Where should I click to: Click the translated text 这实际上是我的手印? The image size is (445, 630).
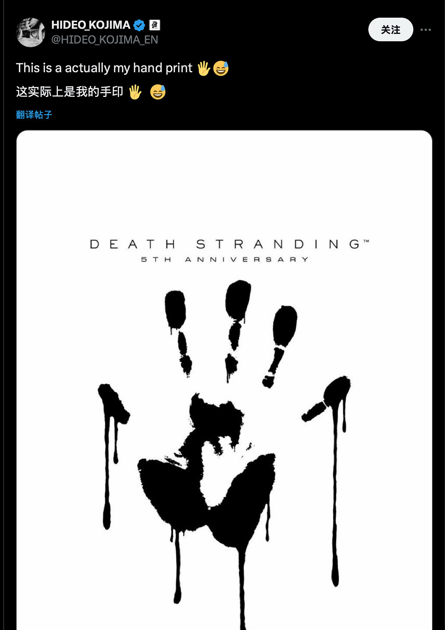(x=70, y=92)
